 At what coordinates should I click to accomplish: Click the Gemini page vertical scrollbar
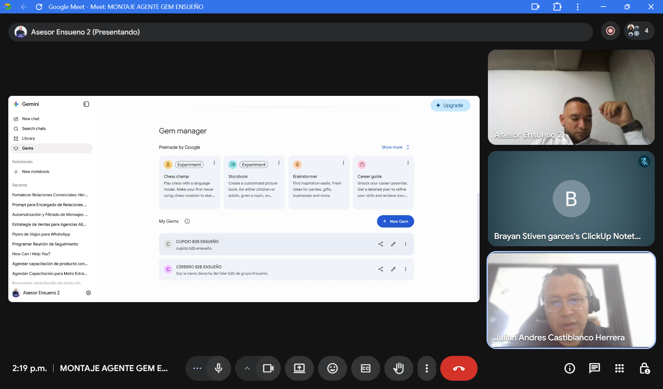tap(478, 247)
